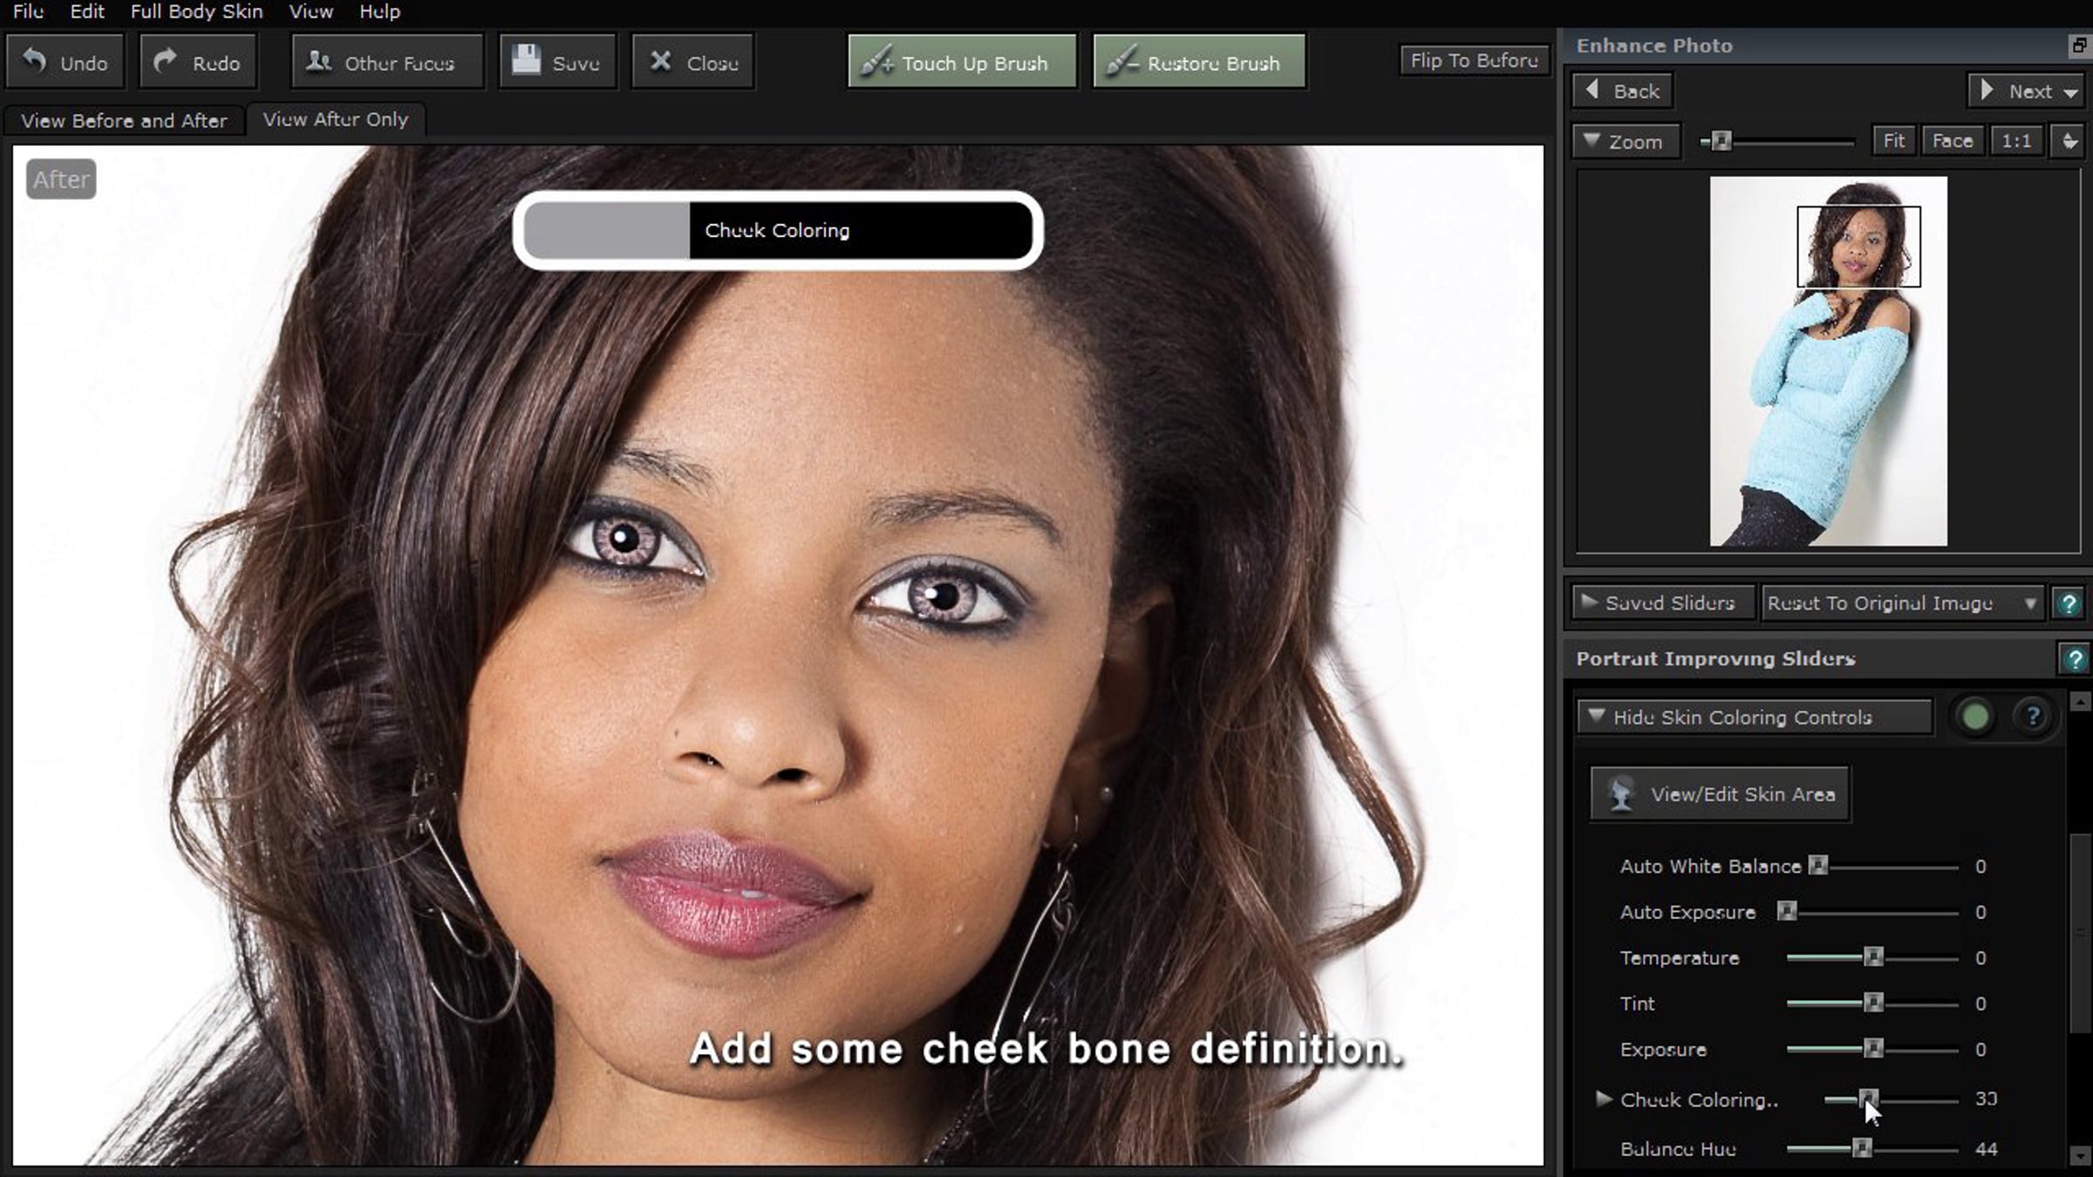Expand the Cheek Coloring sub-controls triangle

coord(1603,1099)
